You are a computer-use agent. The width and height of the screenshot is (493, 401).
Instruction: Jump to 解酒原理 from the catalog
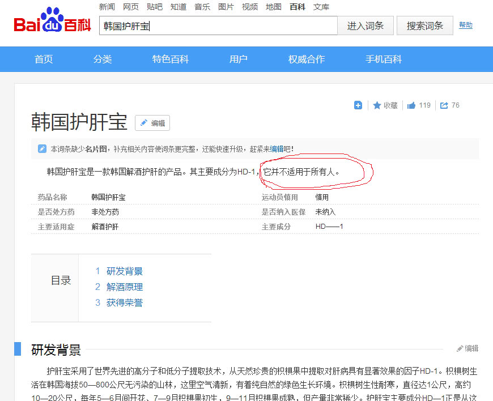(x=125, y=287)
